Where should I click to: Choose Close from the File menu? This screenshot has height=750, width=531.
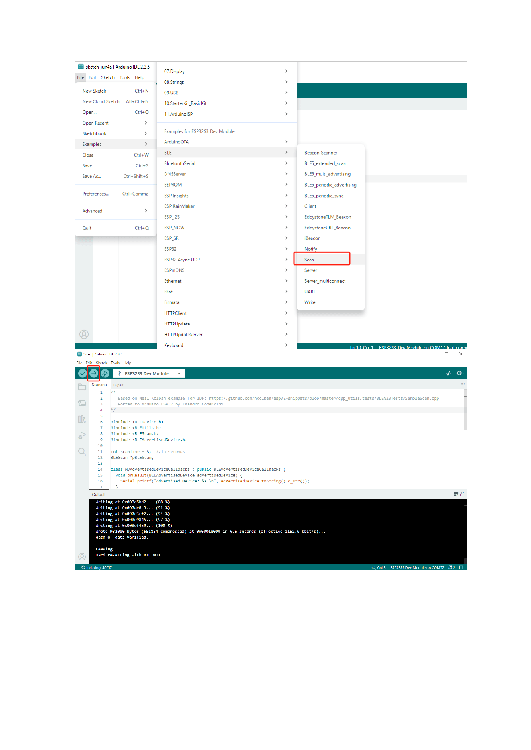(x=116, y=155)
